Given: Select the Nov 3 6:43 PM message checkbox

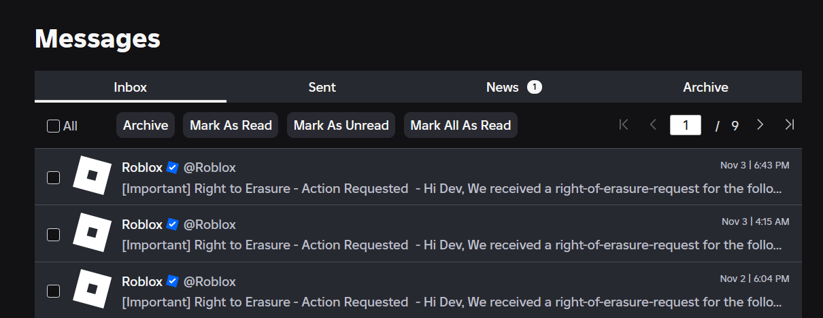Looking at the screenshot, I should coord(53,177).
